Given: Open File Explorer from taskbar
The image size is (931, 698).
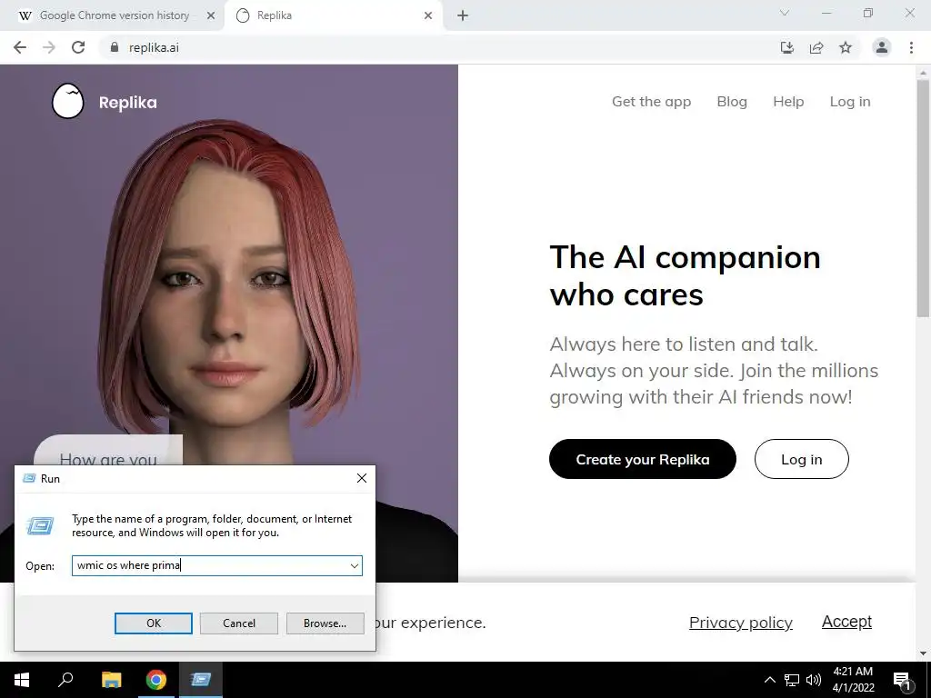Looking at the screenshot, I should pyautogui.click(x=111, y=680).
